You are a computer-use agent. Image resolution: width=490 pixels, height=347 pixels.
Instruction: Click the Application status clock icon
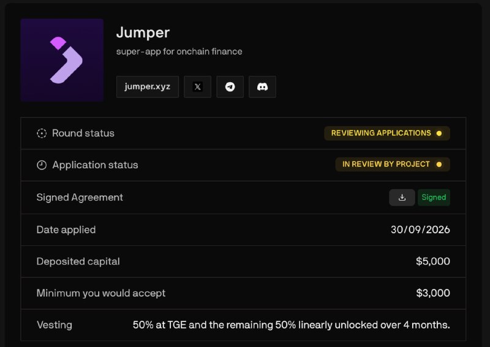pos(42,165)
